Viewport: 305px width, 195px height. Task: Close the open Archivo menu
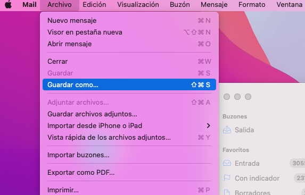(59, 4)
